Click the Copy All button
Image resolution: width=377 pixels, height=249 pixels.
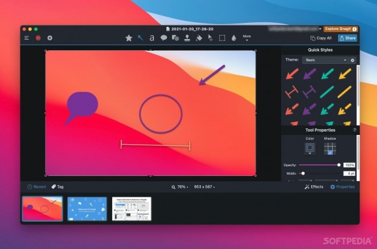(x=321, y=38)
